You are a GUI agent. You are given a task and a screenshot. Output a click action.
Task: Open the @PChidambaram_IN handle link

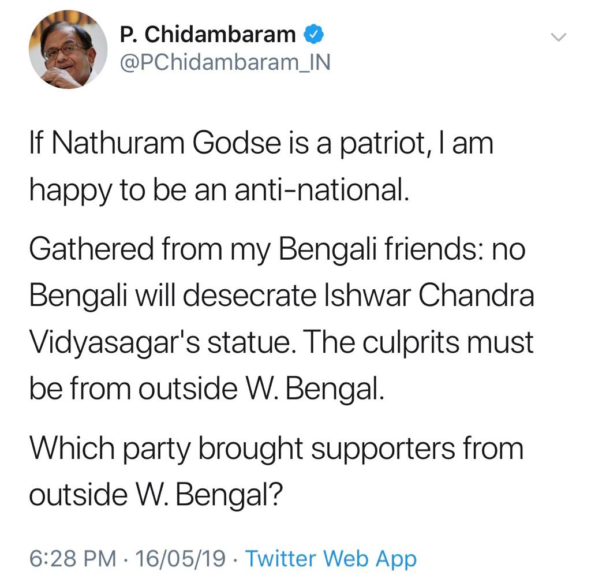click(x=226, y=62)
